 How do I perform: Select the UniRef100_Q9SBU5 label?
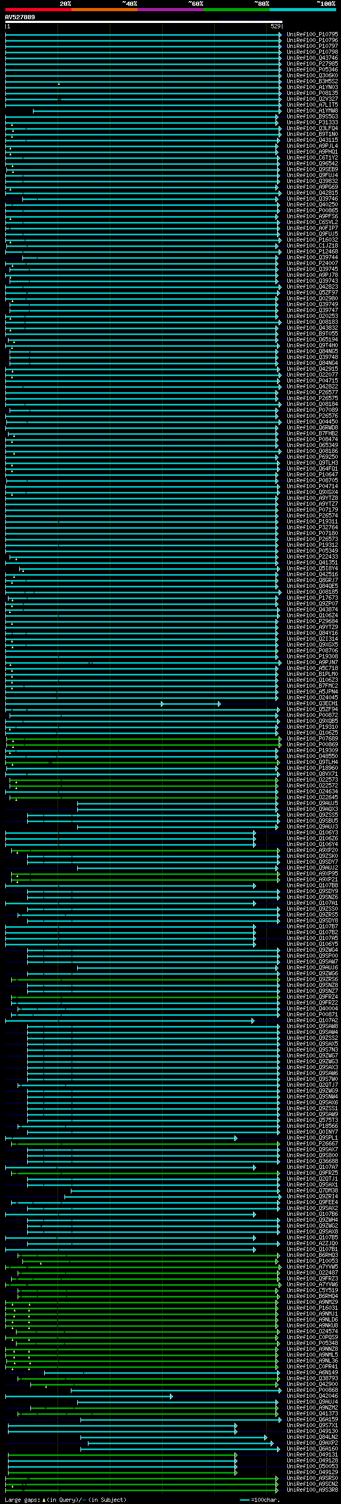click(312, 821)
